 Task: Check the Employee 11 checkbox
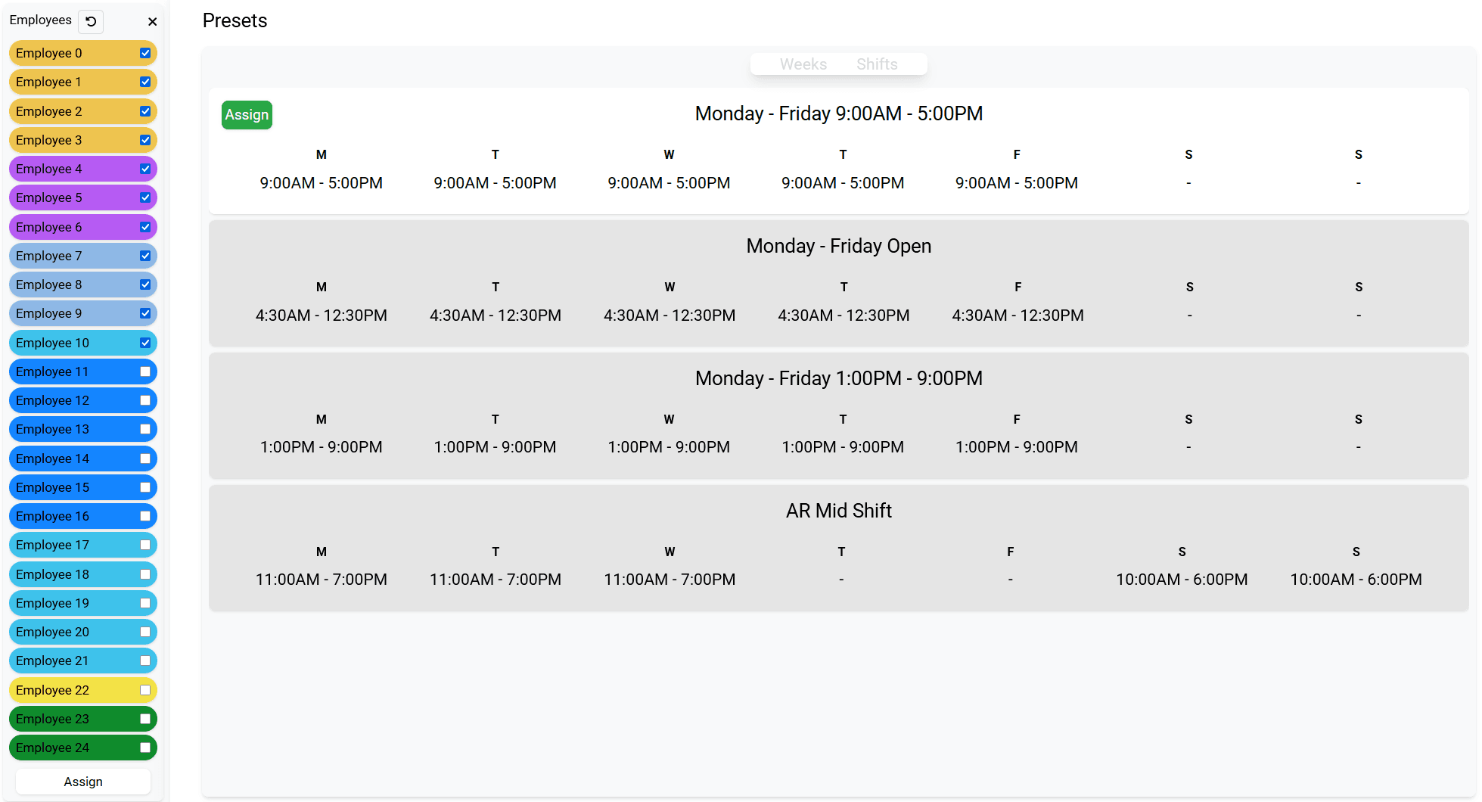tap(145, 371)
